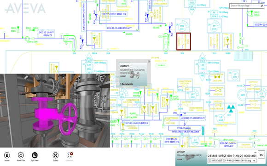Open the Collection icon with red badge
The height and width of the screenshot is (166, 267).
click(70, 155)
